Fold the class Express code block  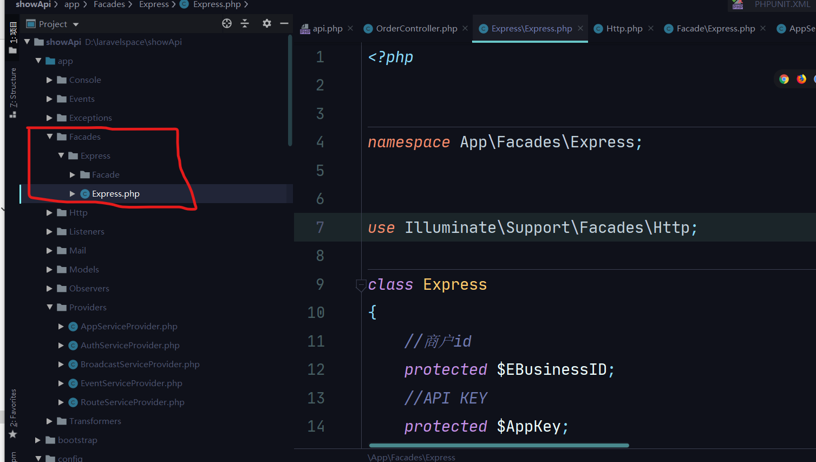tap(361, 285)
